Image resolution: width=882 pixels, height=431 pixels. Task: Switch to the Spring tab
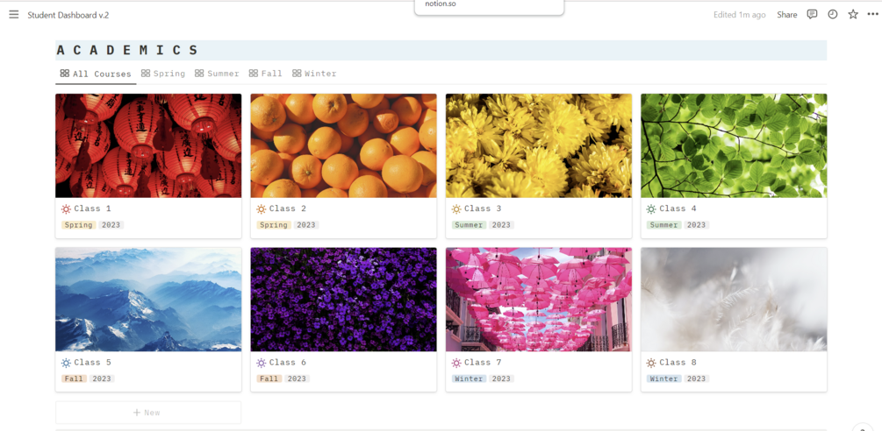coord(163,74)
